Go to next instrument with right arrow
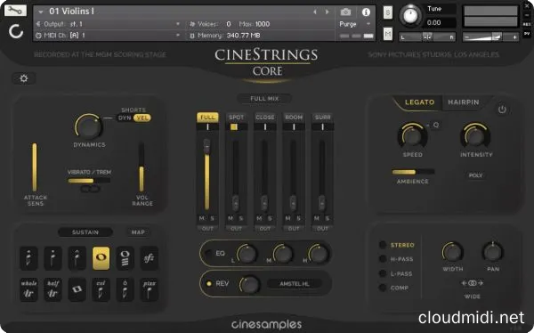Screen dimensions: 534x333 pos(328,12)
